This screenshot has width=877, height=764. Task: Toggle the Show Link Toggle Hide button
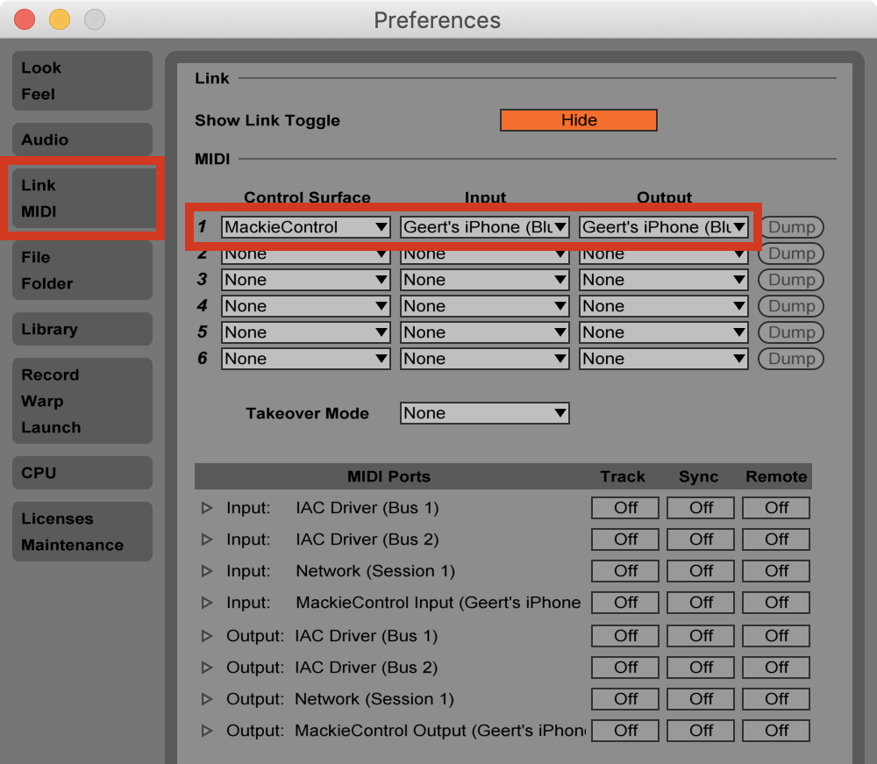click(x=578, y=120)
